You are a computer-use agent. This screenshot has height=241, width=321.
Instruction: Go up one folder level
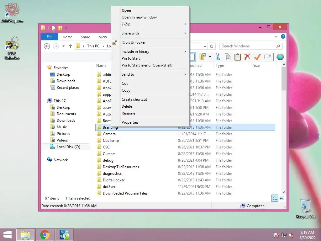(x=71, y=46)
